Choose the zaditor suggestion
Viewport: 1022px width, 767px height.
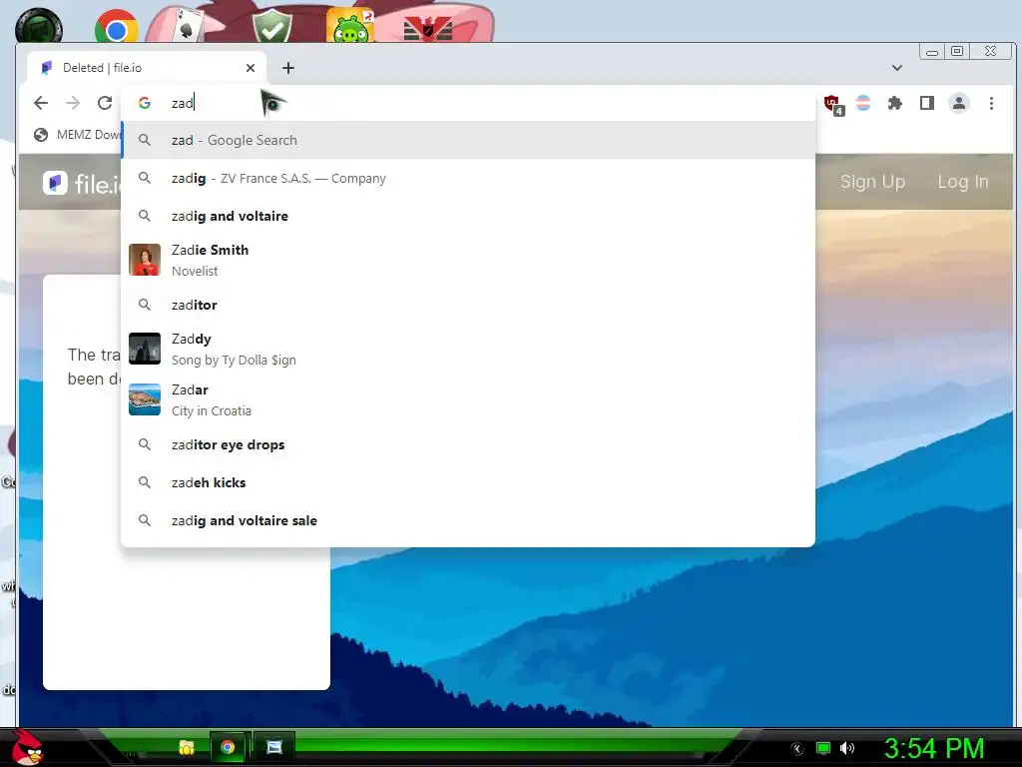[x=468, y=305]
